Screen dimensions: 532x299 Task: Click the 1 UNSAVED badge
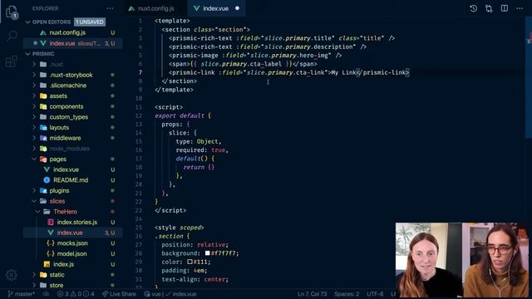[x=90, y=22]
